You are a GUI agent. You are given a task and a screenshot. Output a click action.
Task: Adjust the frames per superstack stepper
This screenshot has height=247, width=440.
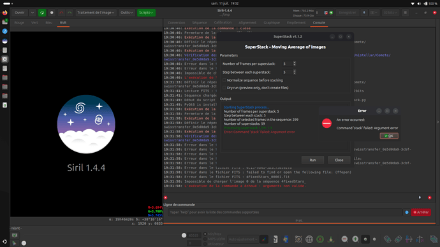click(x=295, y=64)
